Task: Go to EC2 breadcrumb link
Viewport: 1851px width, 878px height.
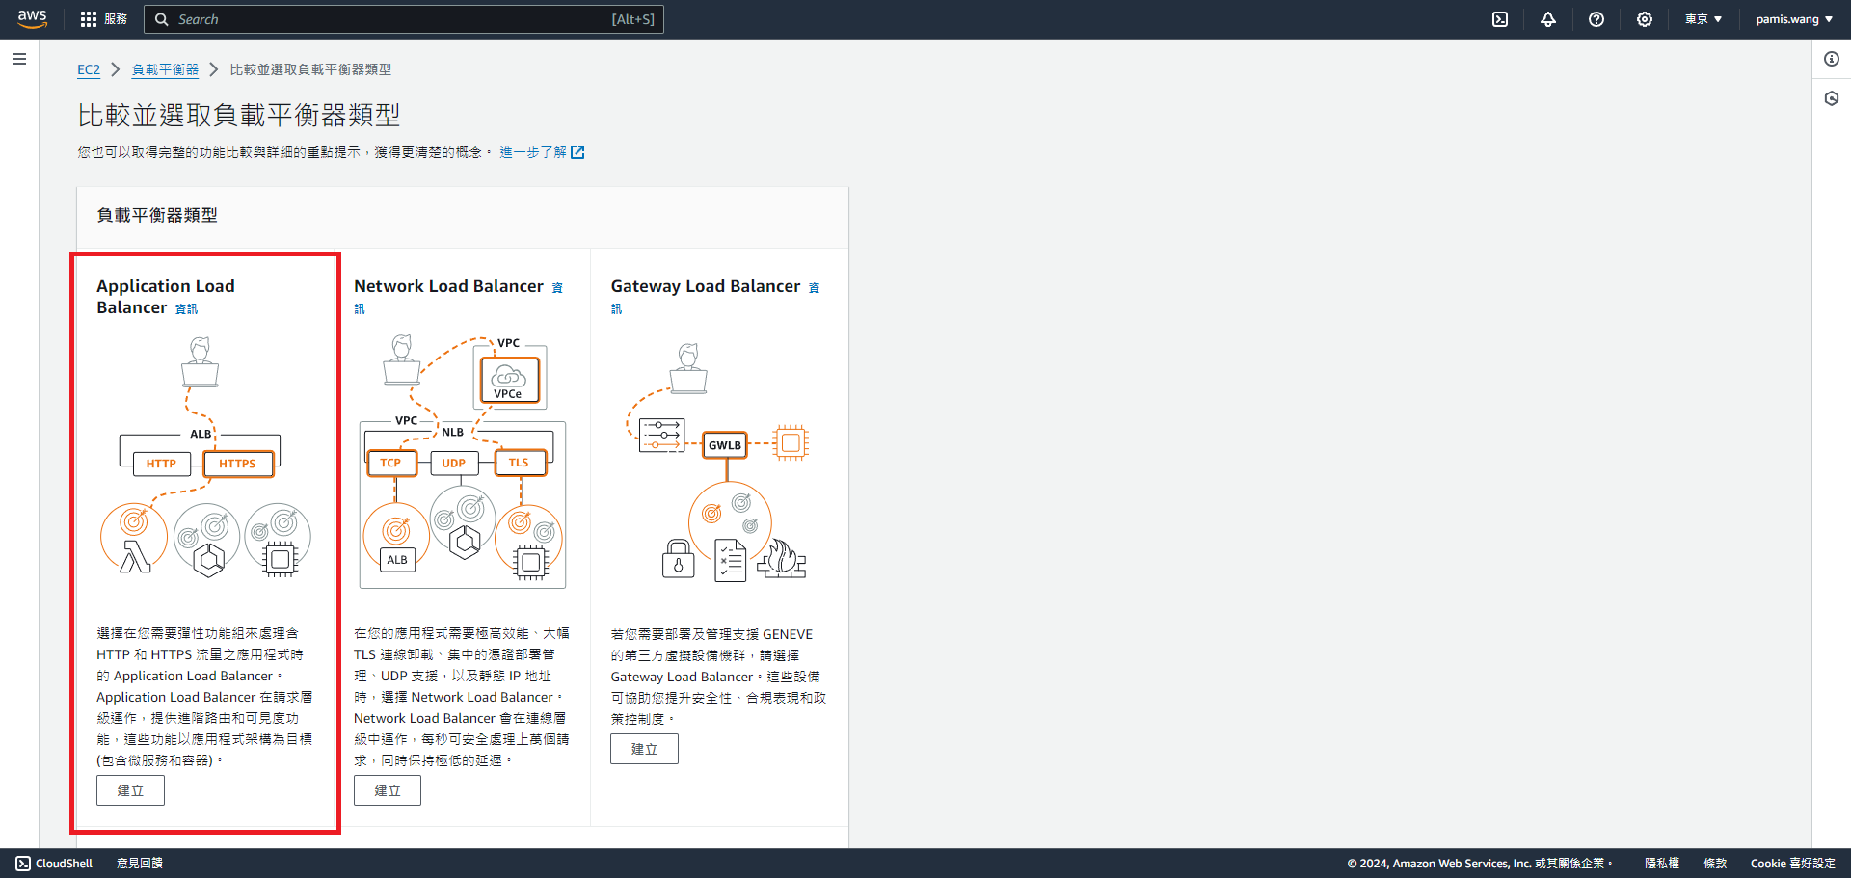Action: pyautogui.click(x=89, y=69)
